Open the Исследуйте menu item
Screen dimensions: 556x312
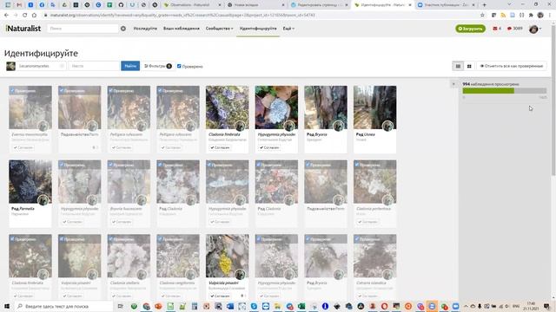click(145, 29)
